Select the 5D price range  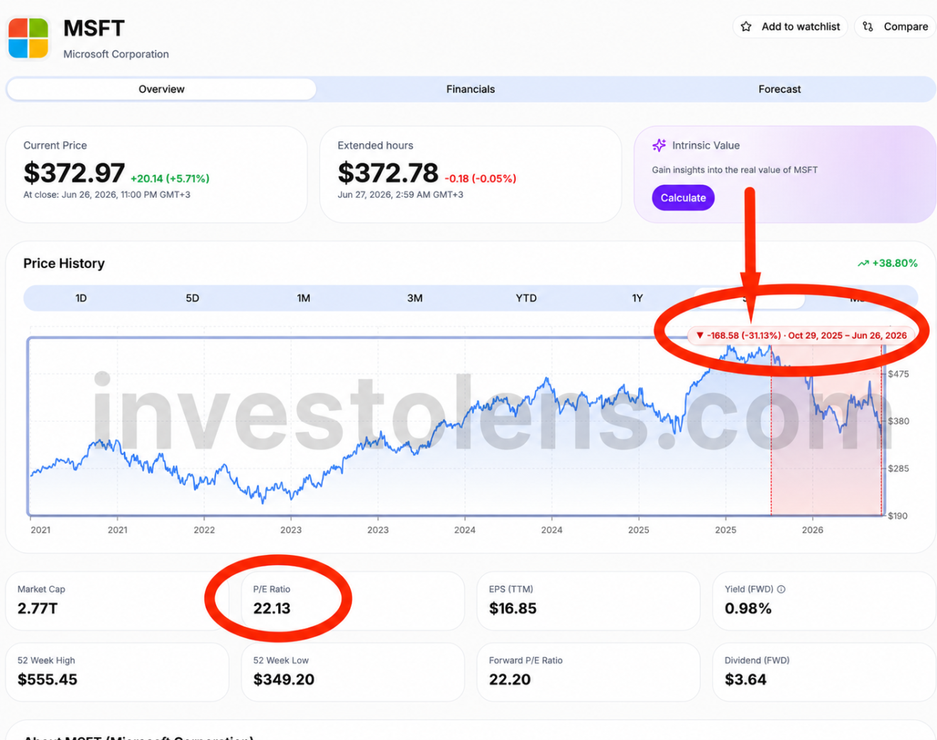pos(192,298)
